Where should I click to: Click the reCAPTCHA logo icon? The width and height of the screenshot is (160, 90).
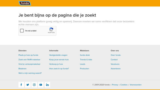click(51, 29)
